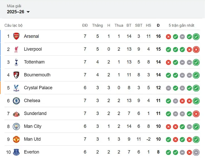Click the Câu lạc bộ header

click(13, 25)
